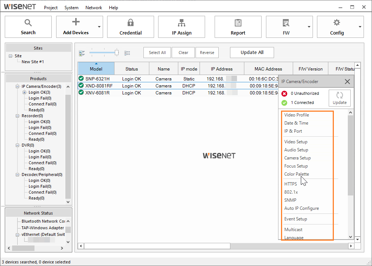Open the Config tool
Screen dimensions: 372x266
(336, 26)
